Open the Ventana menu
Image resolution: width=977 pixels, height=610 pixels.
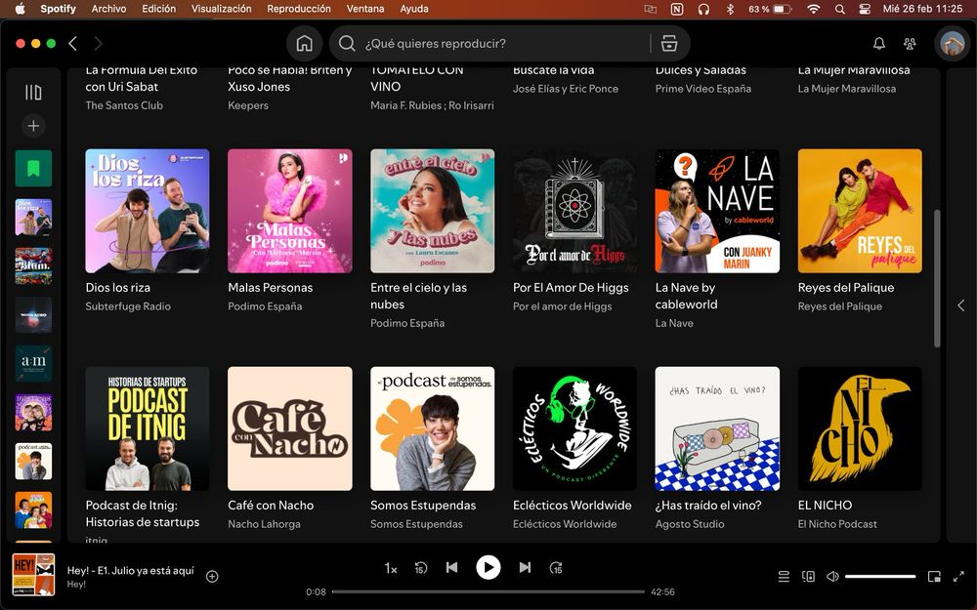pyautogui.click(x=365, y=9)
